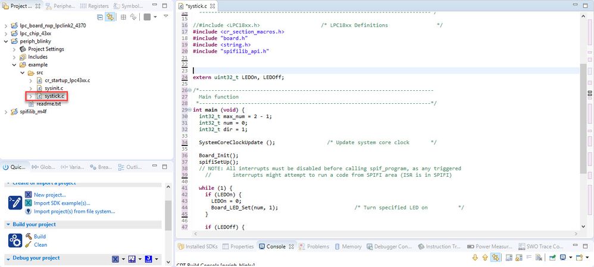Screen dimensions: 594x267
Task: Collapse example folder
Action: 14,65
